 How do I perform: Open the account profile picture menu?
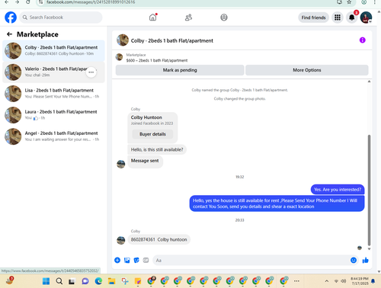tap(366, 18)
